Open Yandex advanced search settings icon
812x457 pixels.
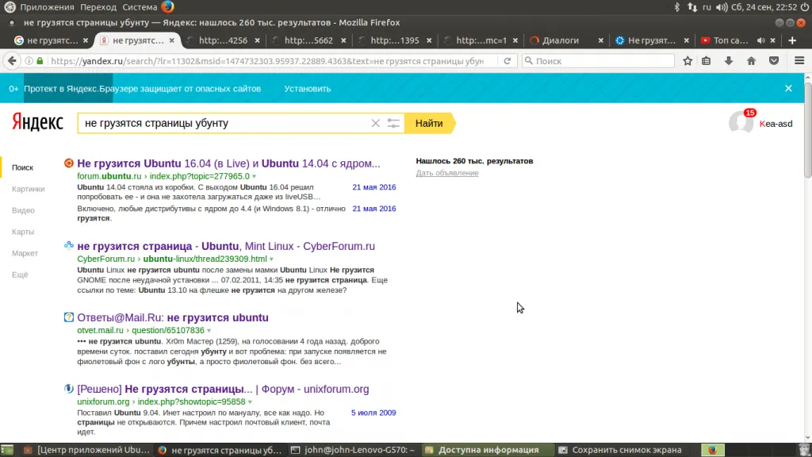tap(393, 123)
